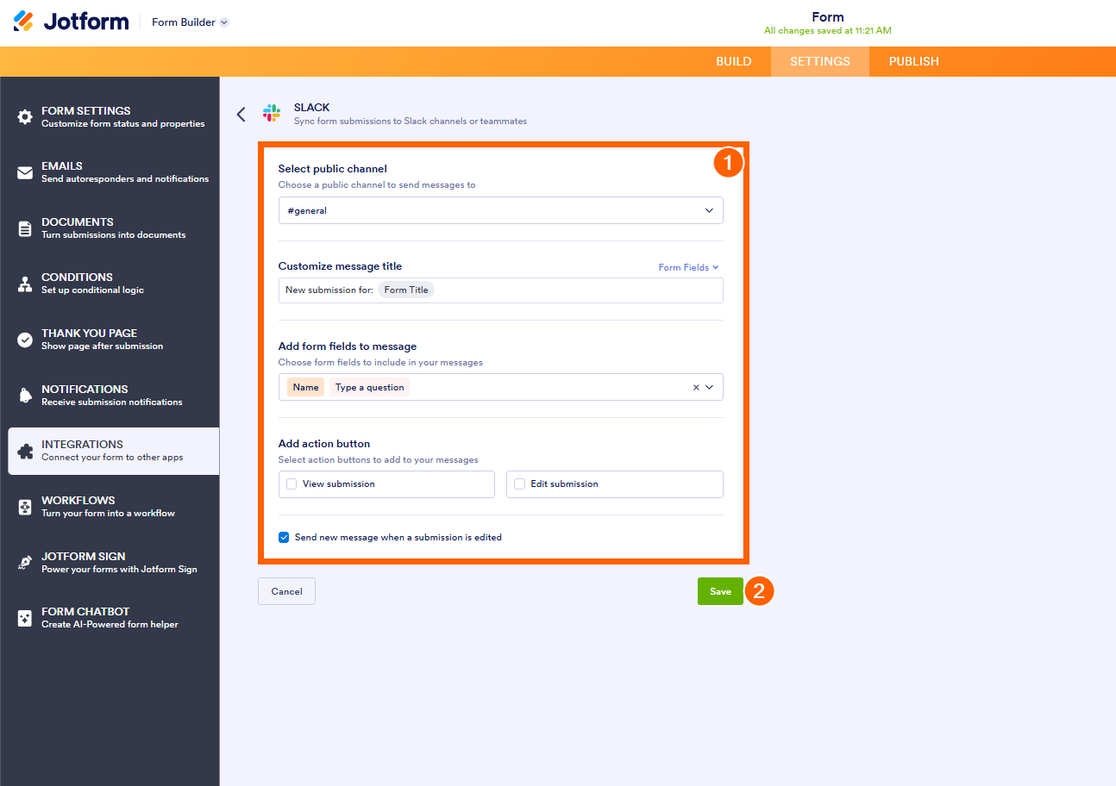Click the Documents page icon
1116x786 pixels.
point(25,228)
